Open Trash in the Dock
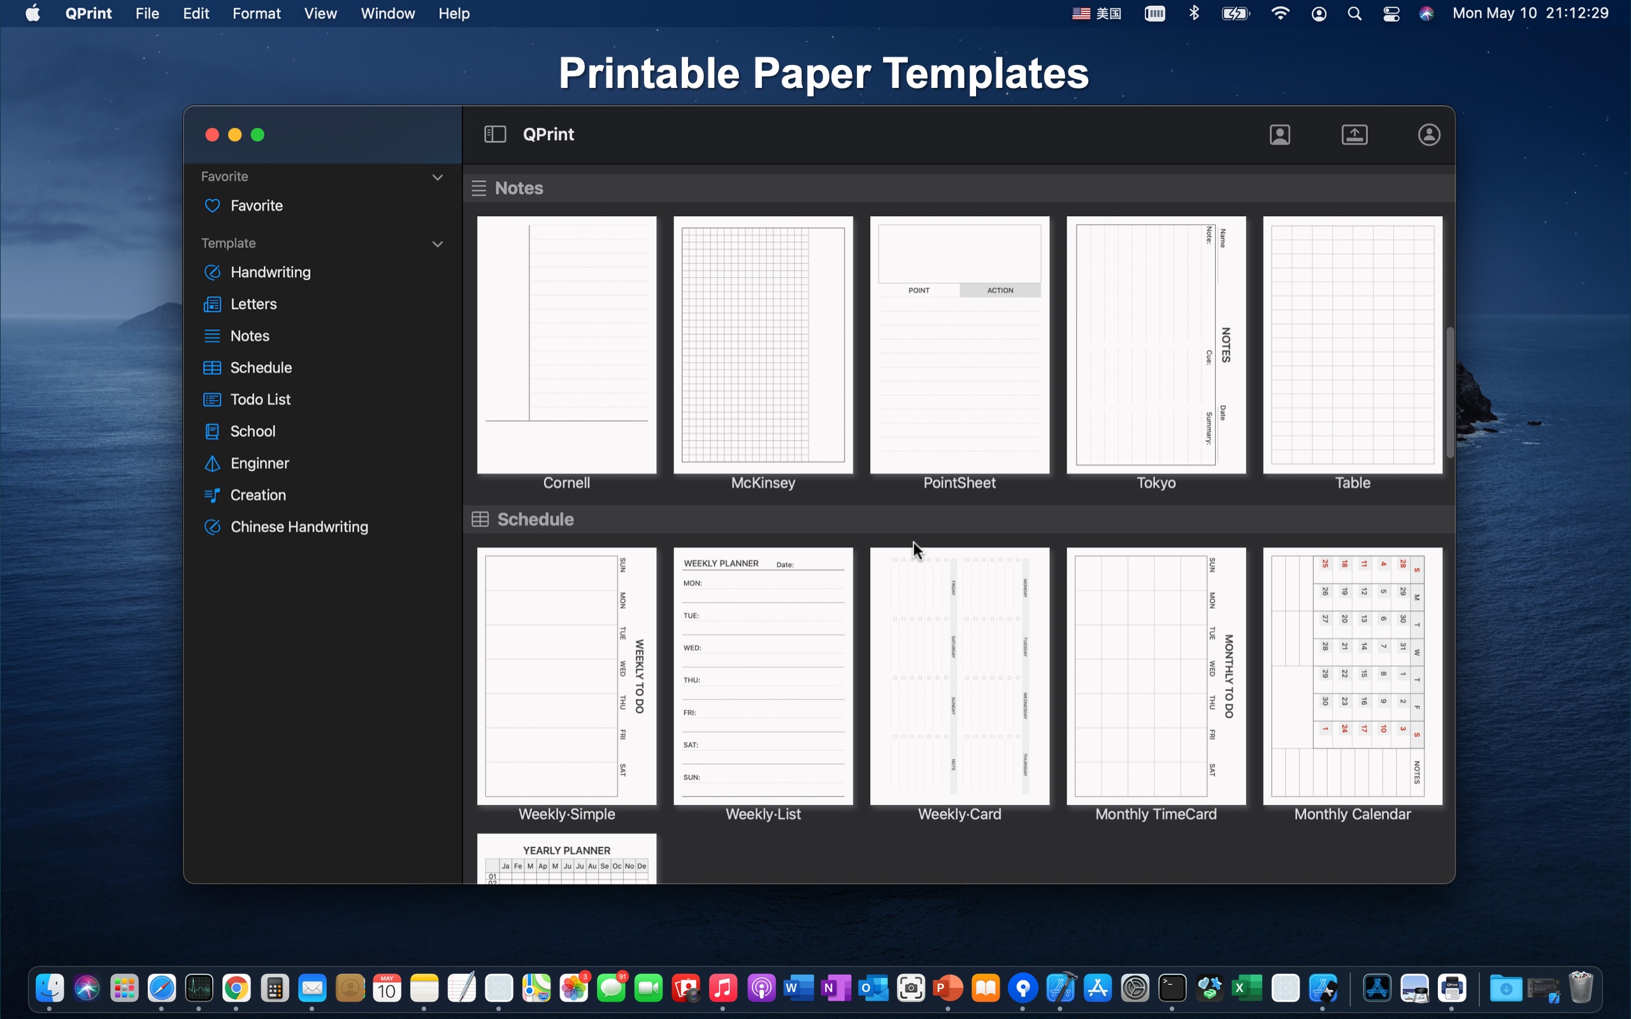The image size is (1631, 1019). (x=1581, y=987)
